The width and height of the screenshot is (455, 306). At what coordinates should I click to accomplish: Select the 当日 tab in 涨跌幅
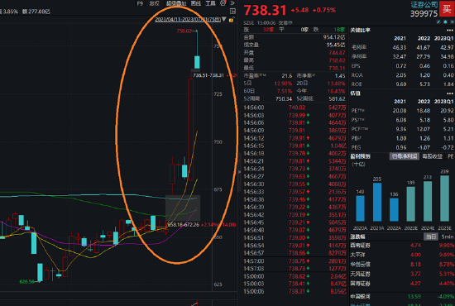(431, 237)
